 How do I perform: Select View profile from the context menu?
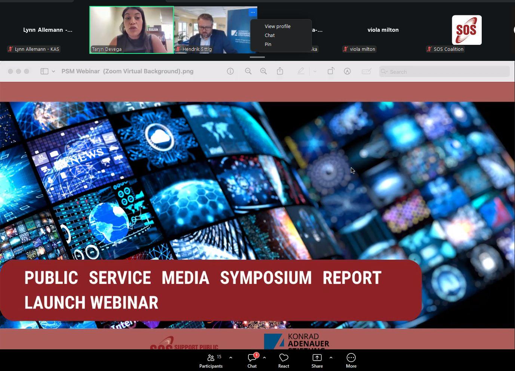pyautogui.click(x=277, y=26)
